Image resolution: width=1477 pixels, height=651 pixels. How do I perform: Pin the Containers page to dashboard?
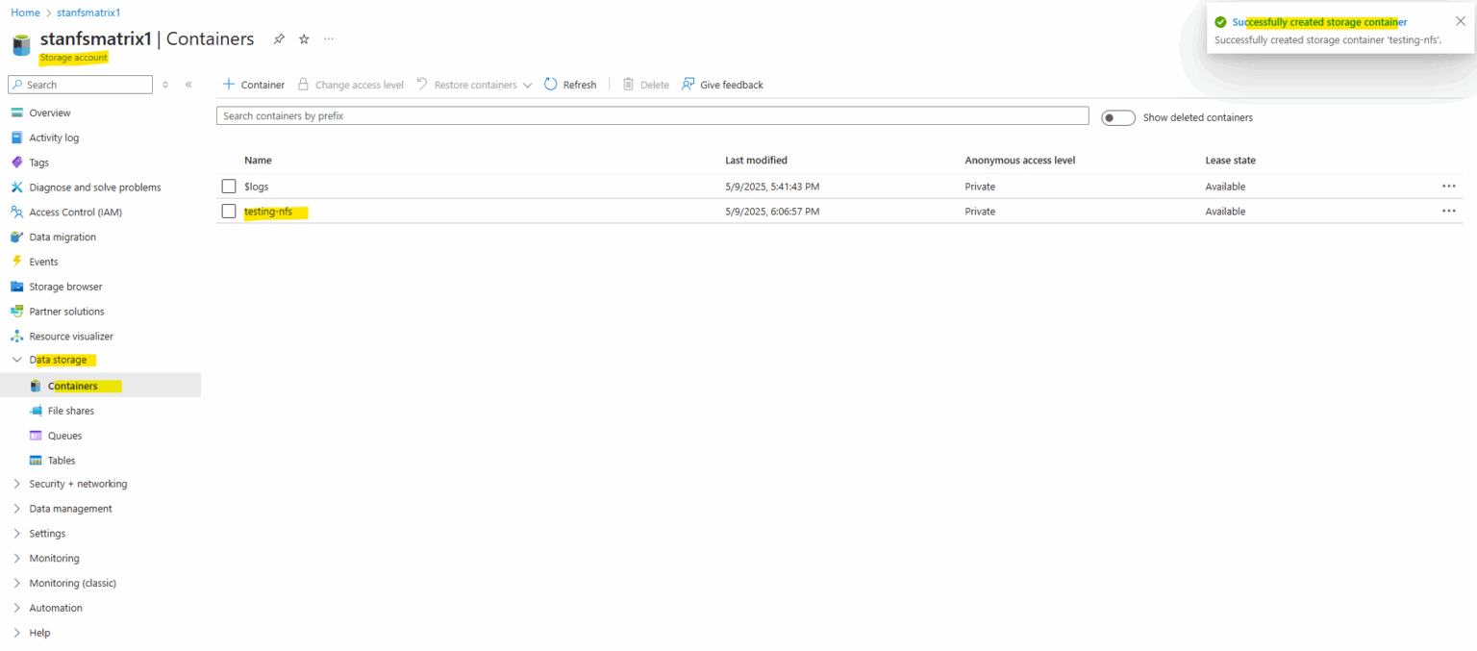(x=278, y=38)
